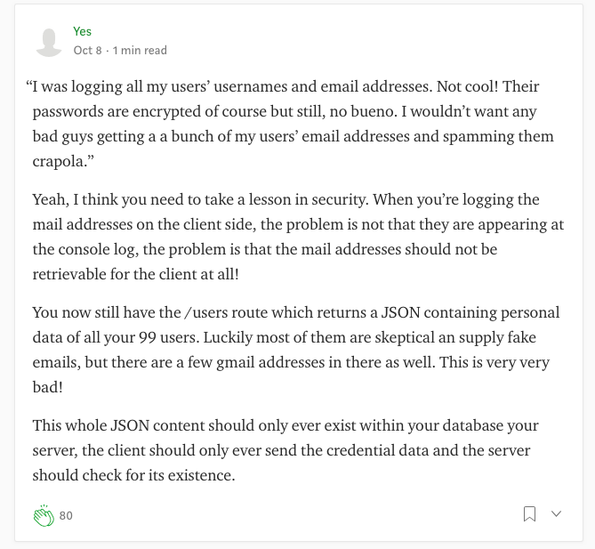Click the words gmail addresses in third paragraph
This screenshot has height=549, width=595.
[x=270, y=362]
